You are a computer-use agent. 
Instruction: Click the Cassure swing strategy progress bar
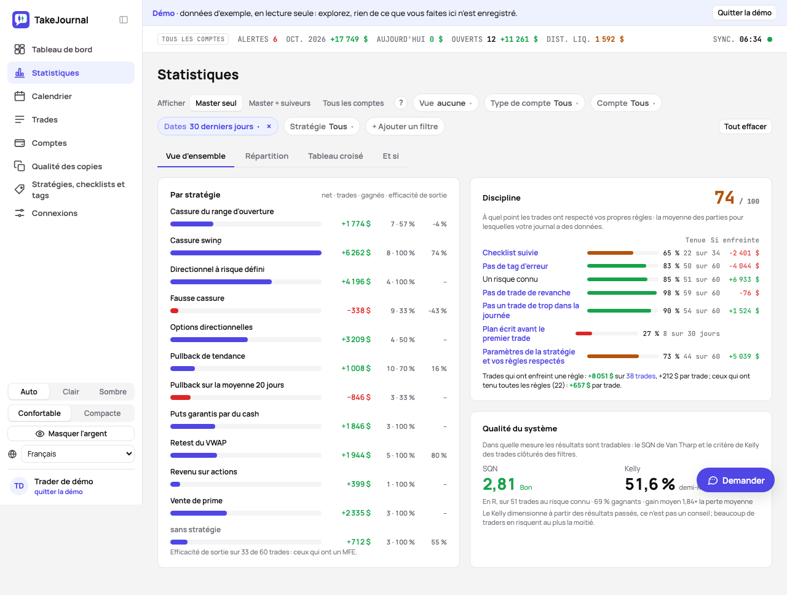pos(246,253)
